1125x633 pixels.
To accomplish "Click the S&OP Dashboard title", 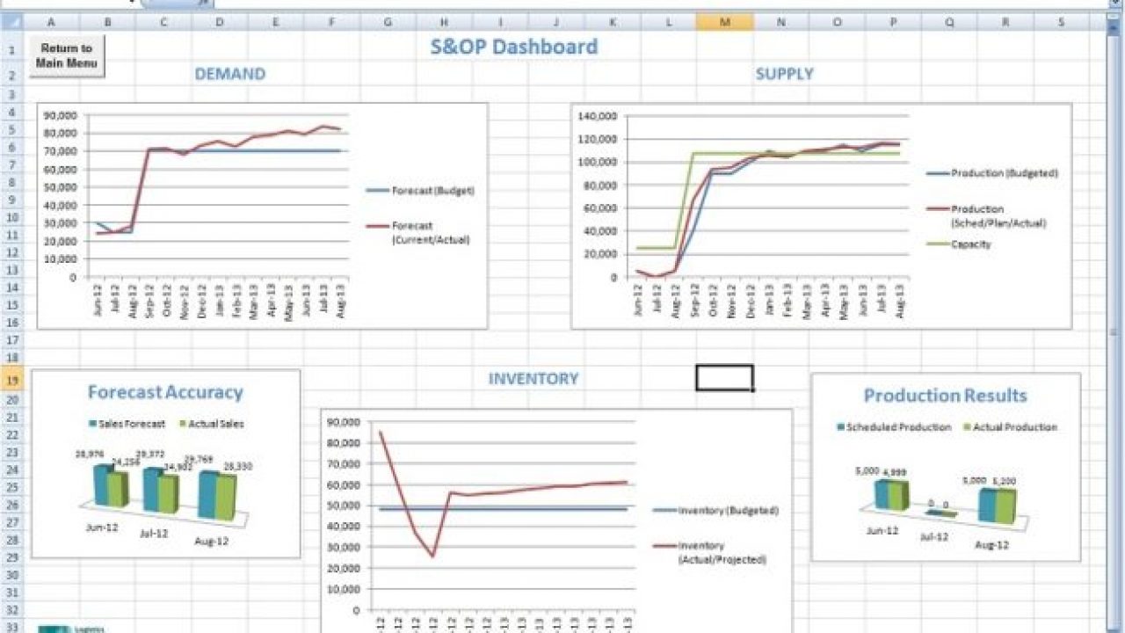I will [514, 47].
